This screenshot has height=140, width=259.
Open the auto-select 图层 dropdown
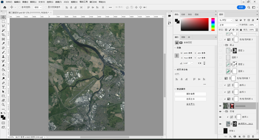click(x=38, y=7)
